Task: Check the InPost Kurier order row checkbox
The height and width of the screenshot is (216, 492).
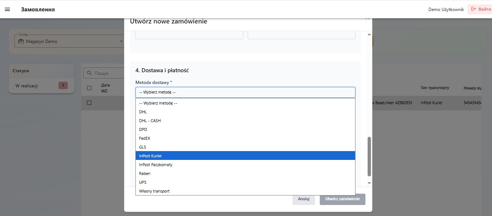Action: [89, 103]
